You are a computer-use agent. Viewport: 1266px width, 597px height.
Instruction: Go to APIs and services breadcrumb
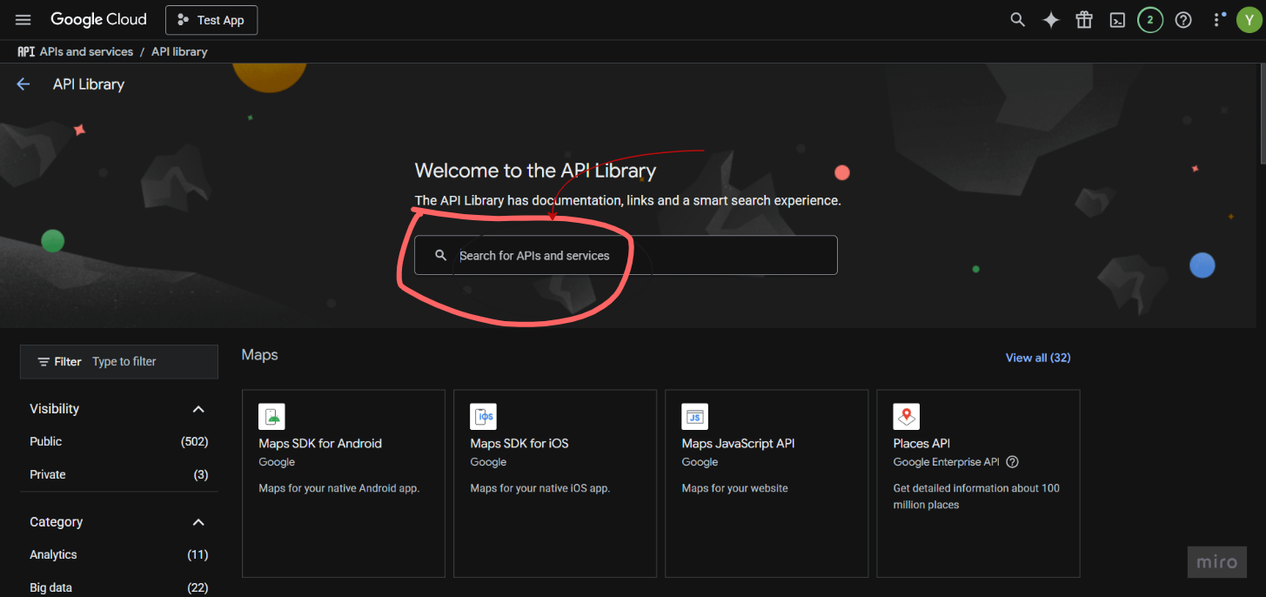(86, 51)
